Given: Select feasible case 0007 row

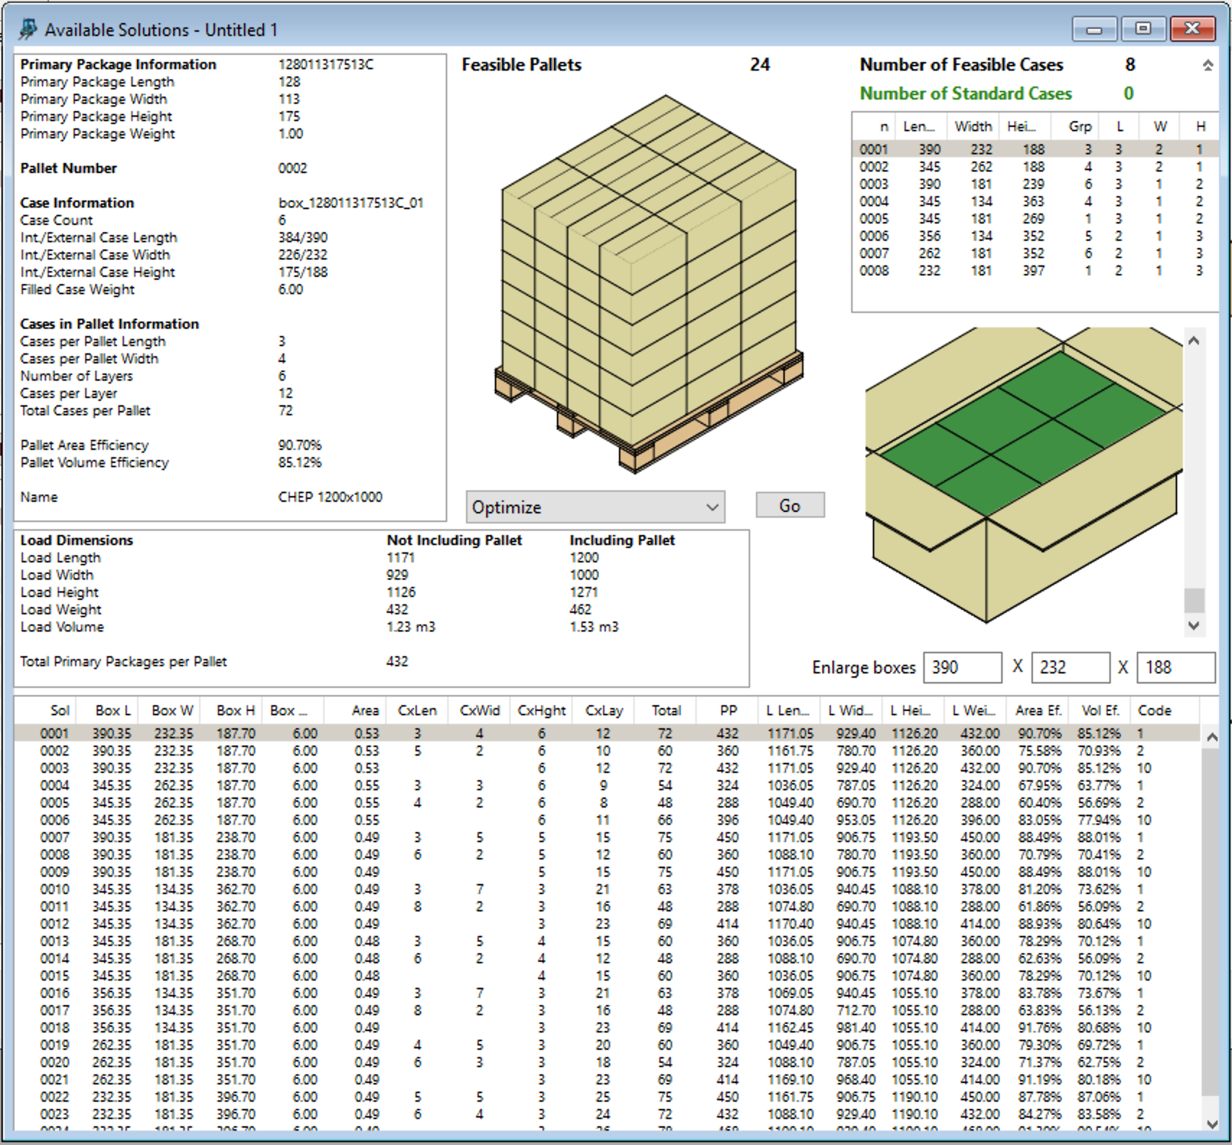Looking at the screenshot, I should [x=1035, y=253].
